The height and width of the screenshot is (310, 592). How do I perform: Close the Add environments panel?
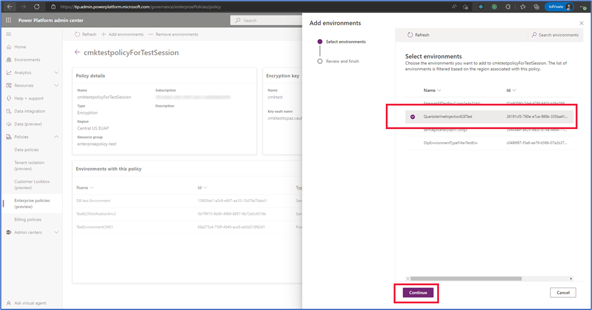[x=582, y=24]
